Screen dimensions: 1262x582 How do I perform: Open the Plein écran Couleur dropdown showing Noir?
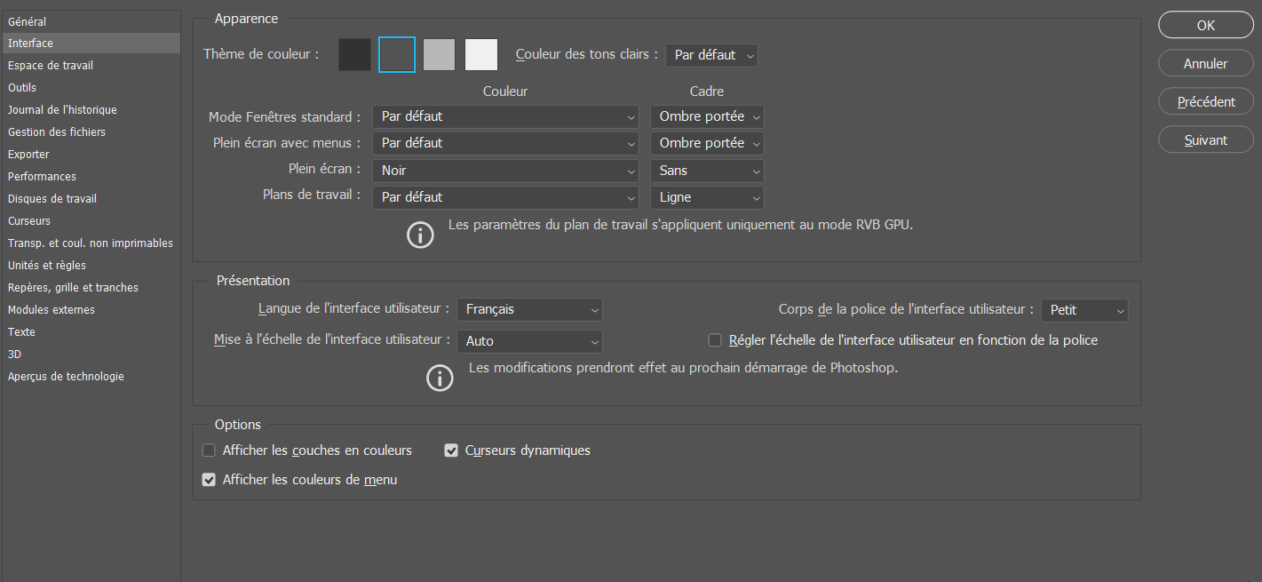(x=505, y=170)
